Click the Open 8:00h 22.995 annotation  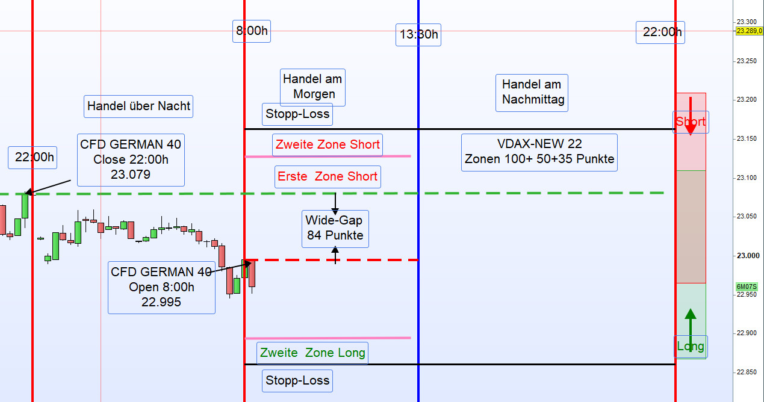(161, 287)
